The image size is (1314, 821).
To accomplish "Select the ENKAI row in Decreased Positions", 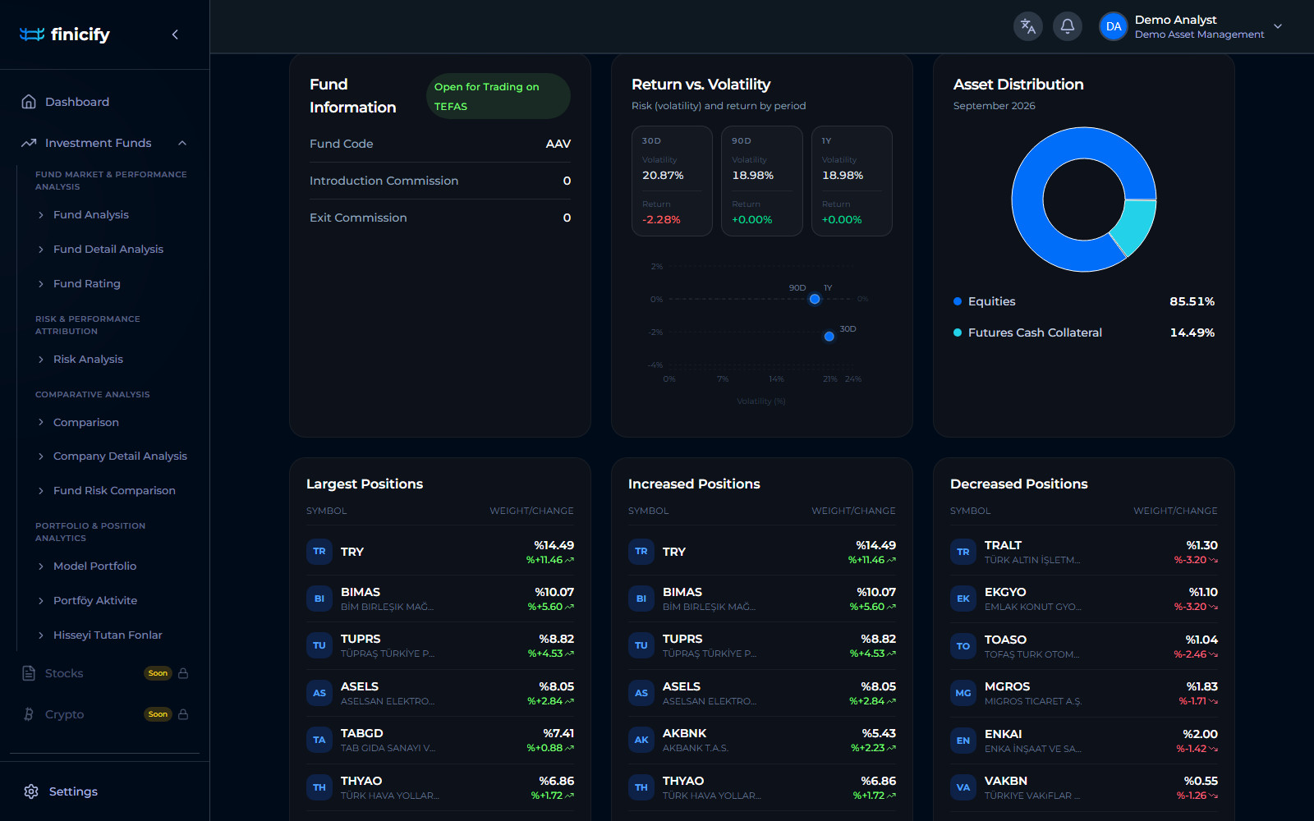I will [1084, 741].
